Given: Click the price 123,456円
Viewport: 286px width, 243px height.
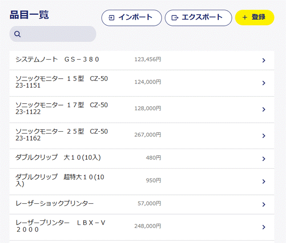Looking at the screenshot, I should coord(148,59).
